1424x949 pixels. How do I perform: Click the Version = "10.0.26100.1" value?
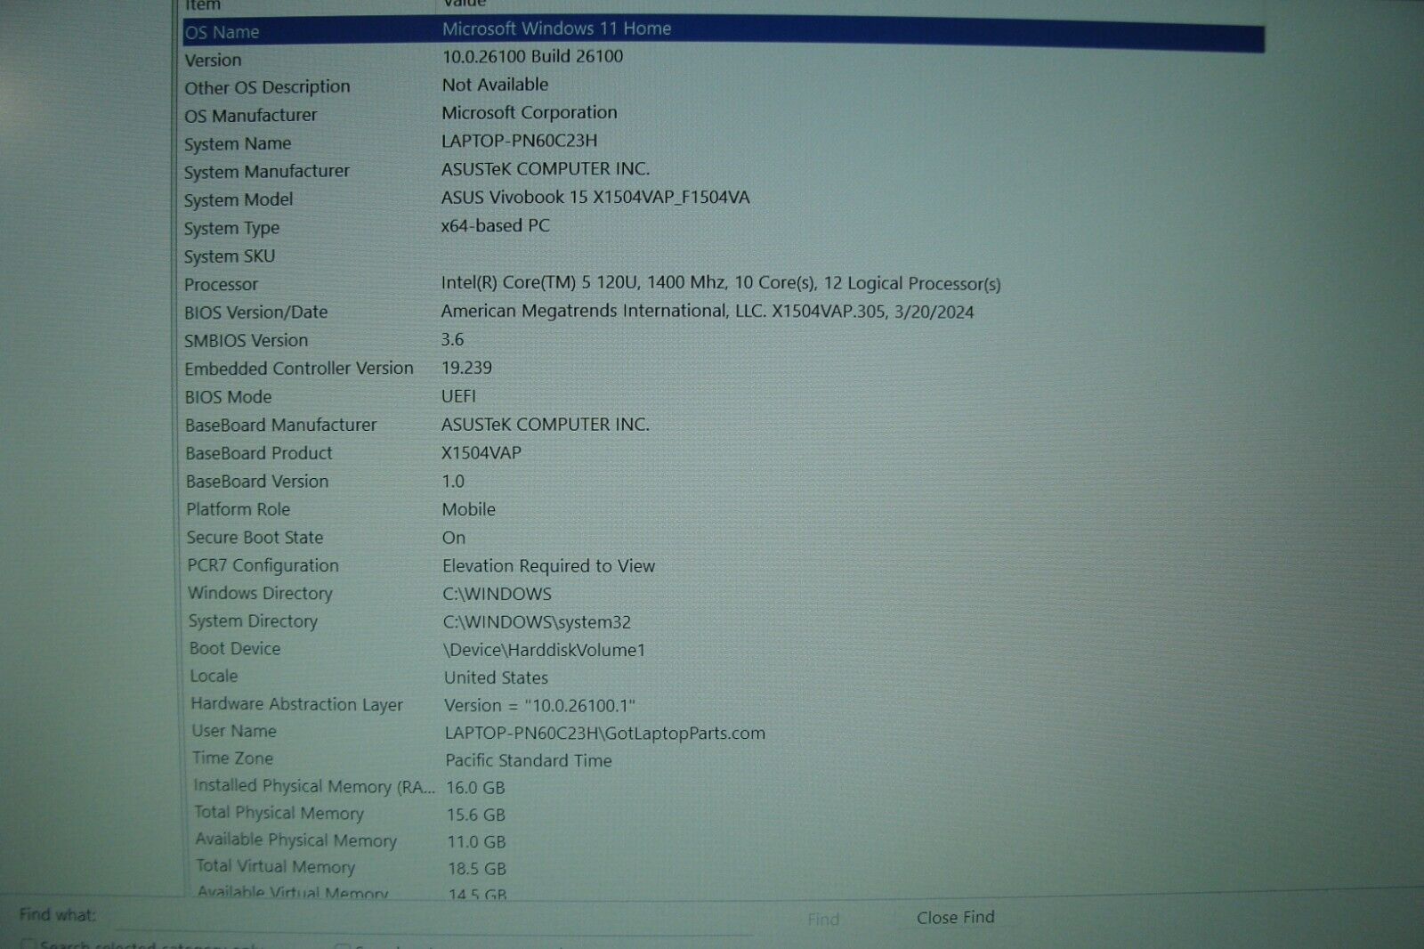[539, 705]
